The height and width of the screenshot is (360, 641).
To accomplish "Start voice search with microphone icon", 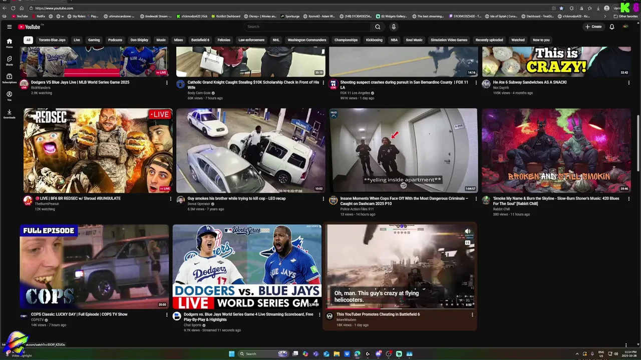I will coord(394,26).
